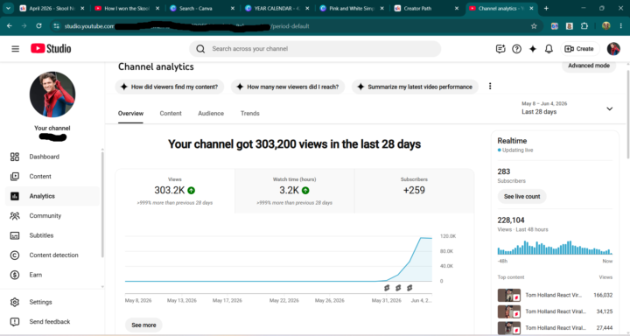The image size is (630, 336).
Task: Open the help question mark icon
Action: tap(517, 49)
